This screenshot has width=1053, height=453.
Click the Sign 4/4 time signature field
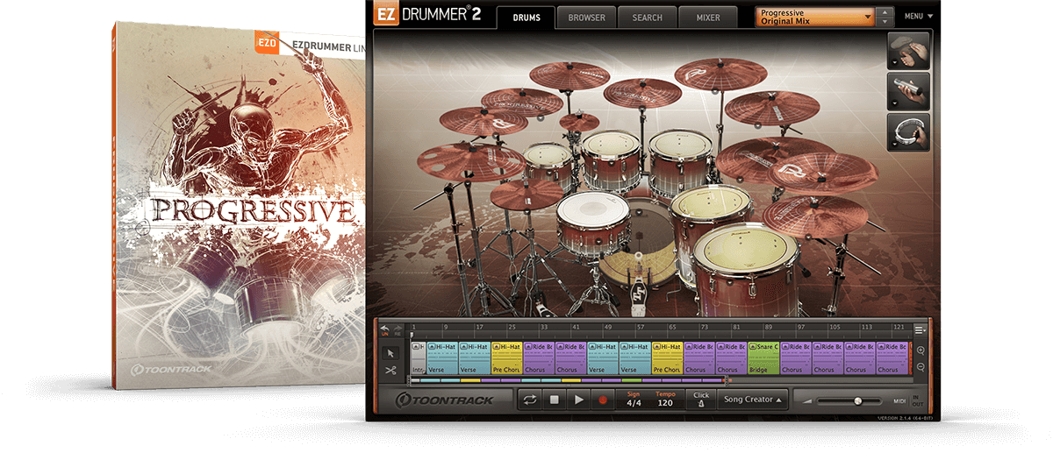634,400
